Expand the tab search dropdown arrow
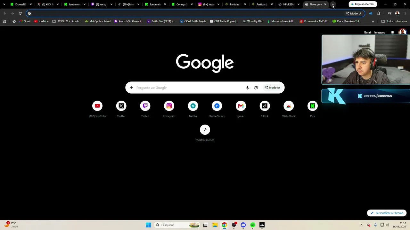Screen dimensions: 410x230 4,4
